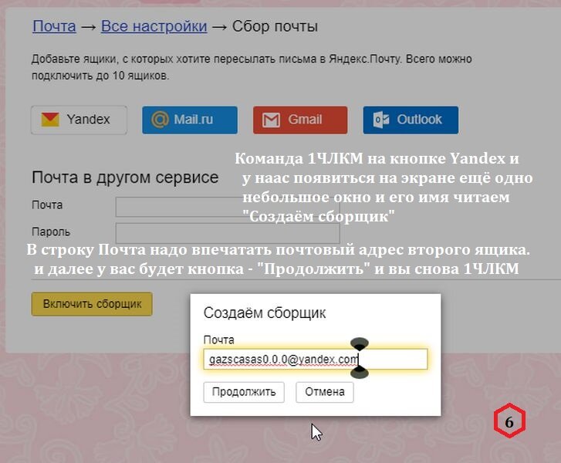Click the Outlook logo icon
Viewport: 561px width, 463px height.
point(381,120)
